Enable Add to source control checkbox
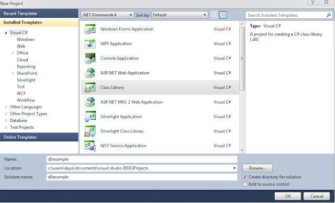The height and width of the screenshot is (203, 335). point(245,184)
